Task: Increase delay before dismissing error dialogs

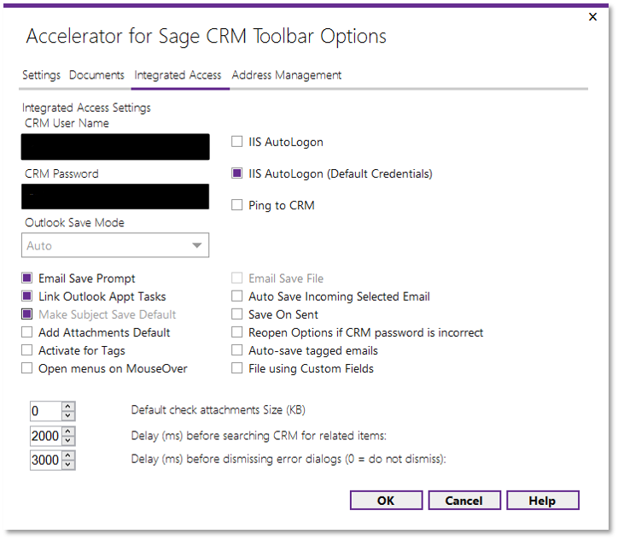Action: (x=68, y=455)
